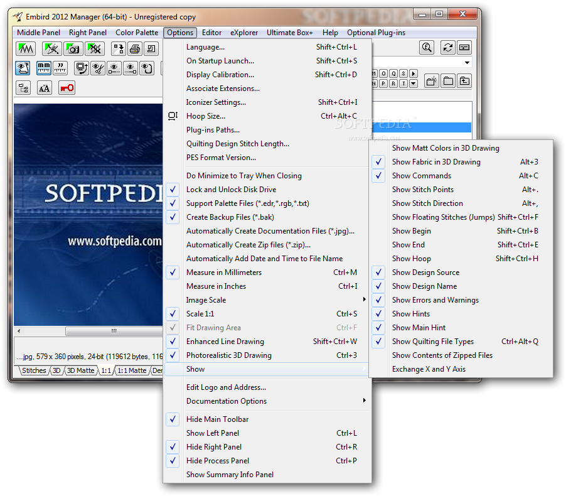Click the eye with scissors icon
The height and width of the screenshot is (496, 566).
pos(98,68)
